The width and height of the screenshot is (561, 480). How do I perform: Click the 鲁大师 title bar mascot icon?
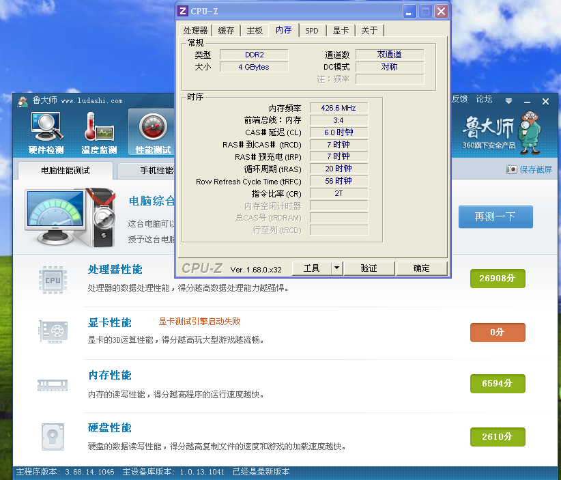[x=23, y=101]
